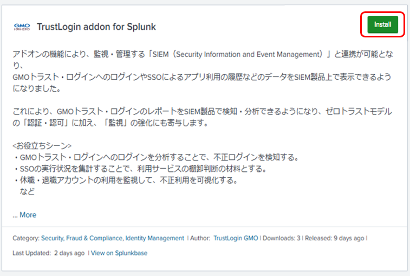Click bullet line starting '休職・退職アカウント'

(126, 180)
